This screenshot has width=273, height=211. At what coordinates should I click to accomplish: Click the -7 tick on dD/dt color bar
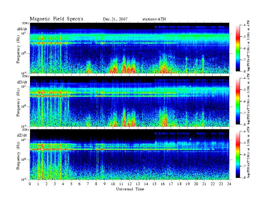(x=244, y=113)
